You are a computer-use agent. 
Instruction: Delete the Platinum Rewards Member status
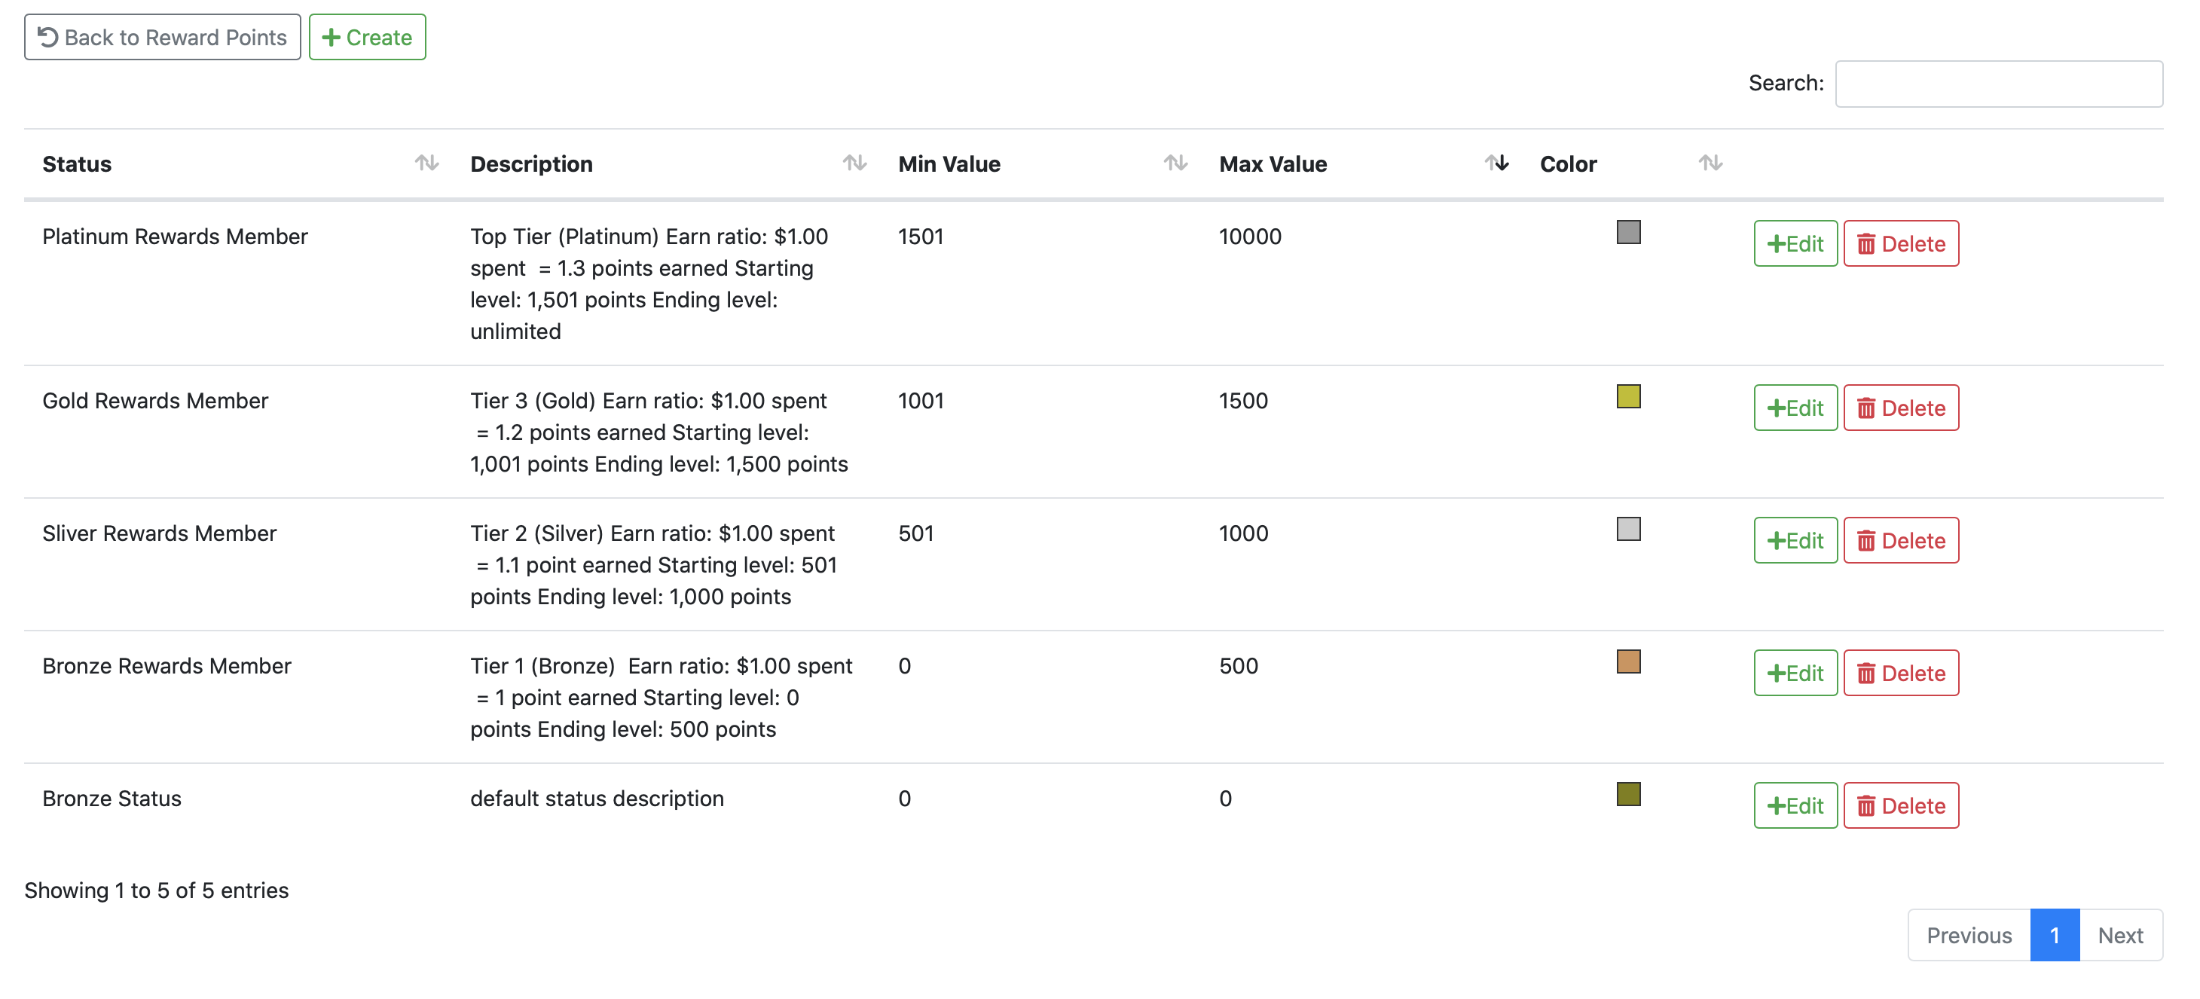click(x=1900, y=244)
